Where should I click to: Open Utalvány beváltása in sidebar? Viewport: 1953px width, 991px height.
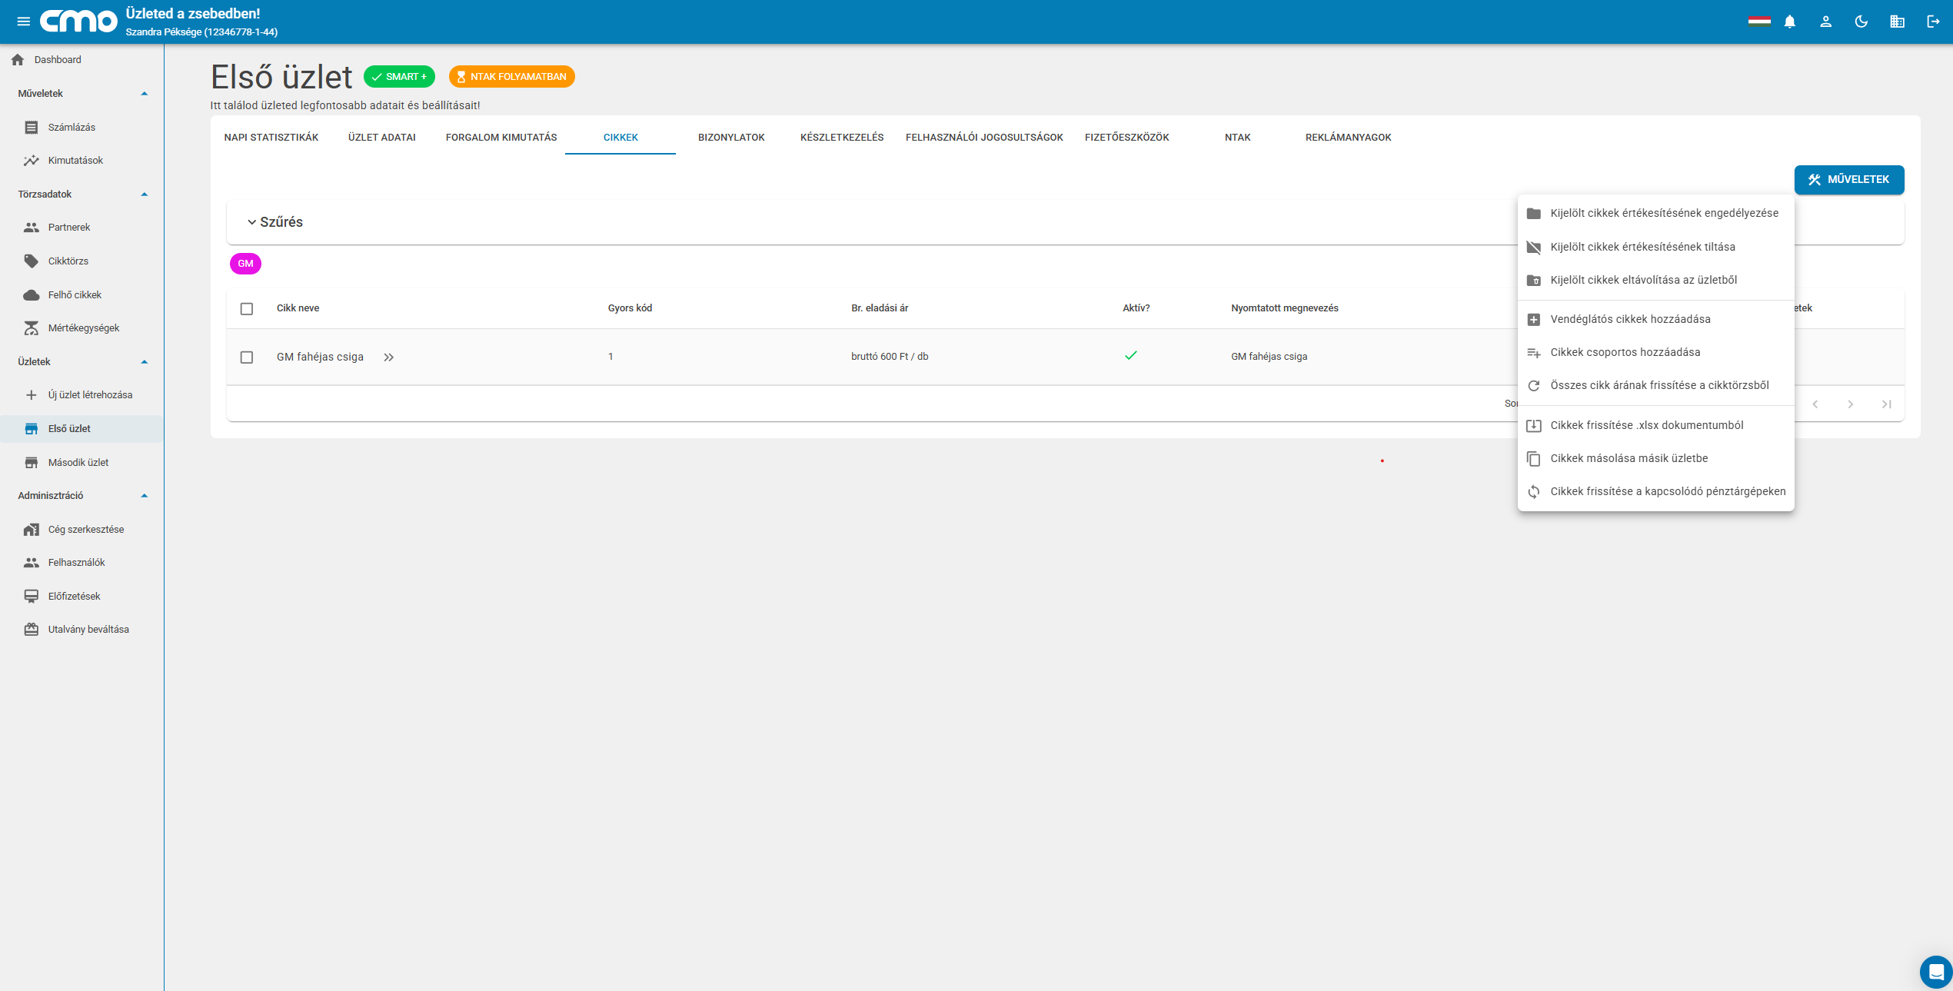[82, 629]
